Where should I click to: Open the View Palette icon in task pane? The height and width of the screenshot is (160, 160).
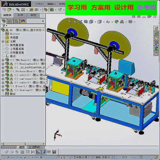coord(156,43)
